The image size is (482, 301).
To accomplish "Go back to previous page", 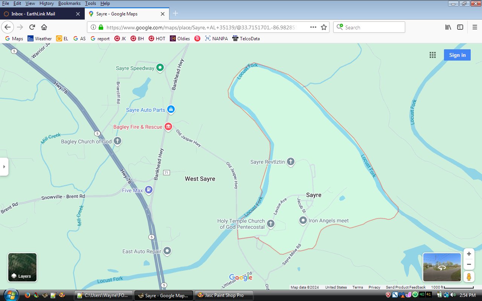I will click(x=8, y=27).
